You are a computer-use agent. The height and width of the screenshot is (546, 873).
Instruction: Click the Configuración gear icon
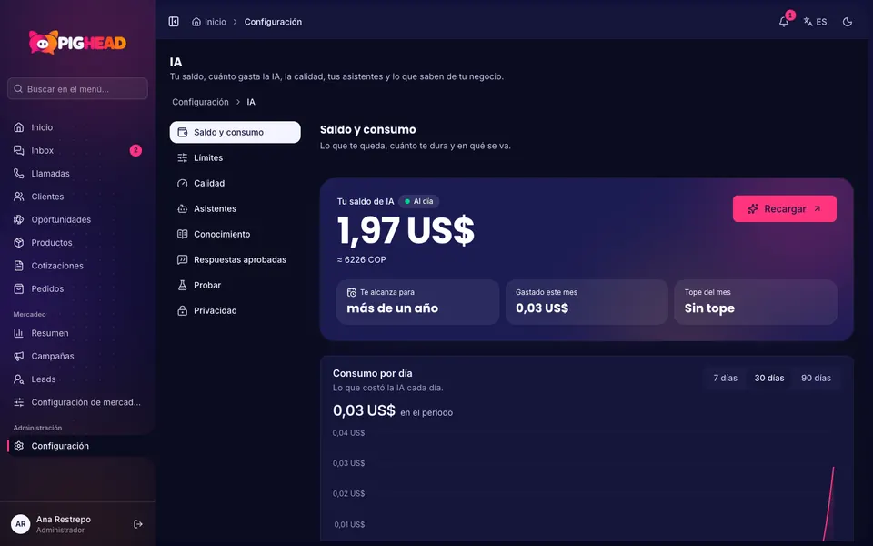[x=19, y=446]
